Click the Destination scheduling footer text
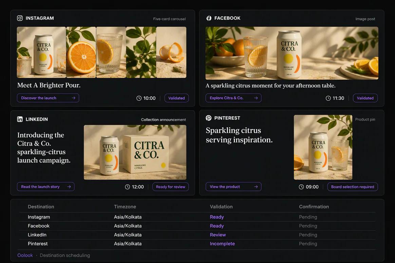The width and height of the screenshot is (395, 263). coord(65,255)
